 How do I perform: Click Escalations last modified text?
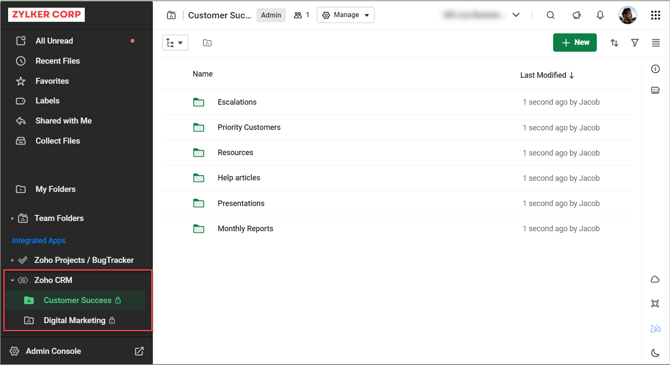click(561, 102)
